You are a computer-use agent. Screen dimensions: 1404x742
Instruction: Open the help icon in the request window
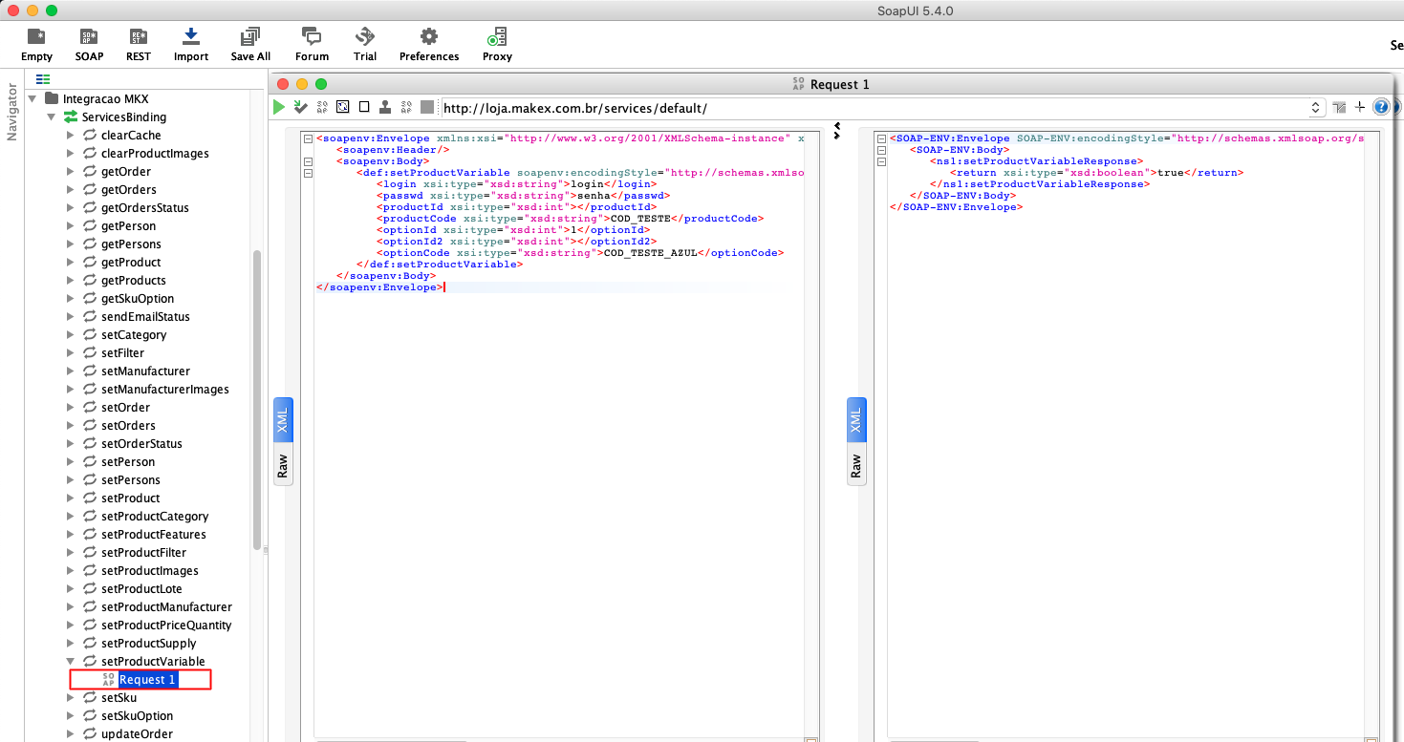[1381, 107]
